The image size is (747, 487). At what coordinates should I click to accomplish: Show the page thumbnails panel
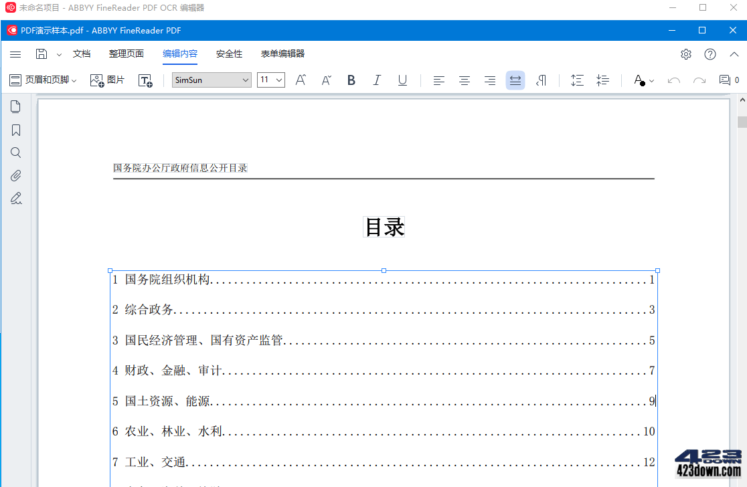coord(15,106)
